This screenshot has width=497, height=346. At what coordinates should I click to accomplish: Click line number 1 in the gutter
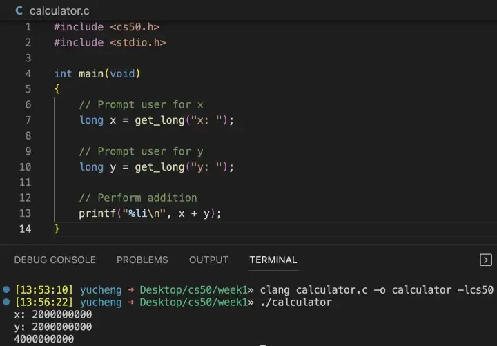click(x=28, y=27)
